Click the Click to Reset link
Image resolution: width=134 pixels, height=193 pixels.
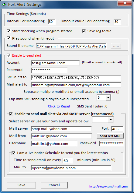click(59, 106)
